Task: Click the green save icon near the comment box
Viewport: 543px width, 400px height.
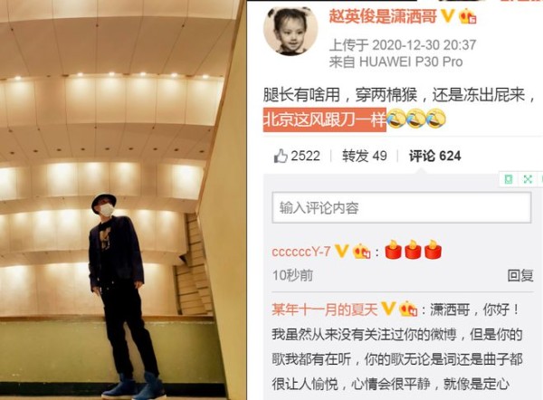Action: click(509, 179)
